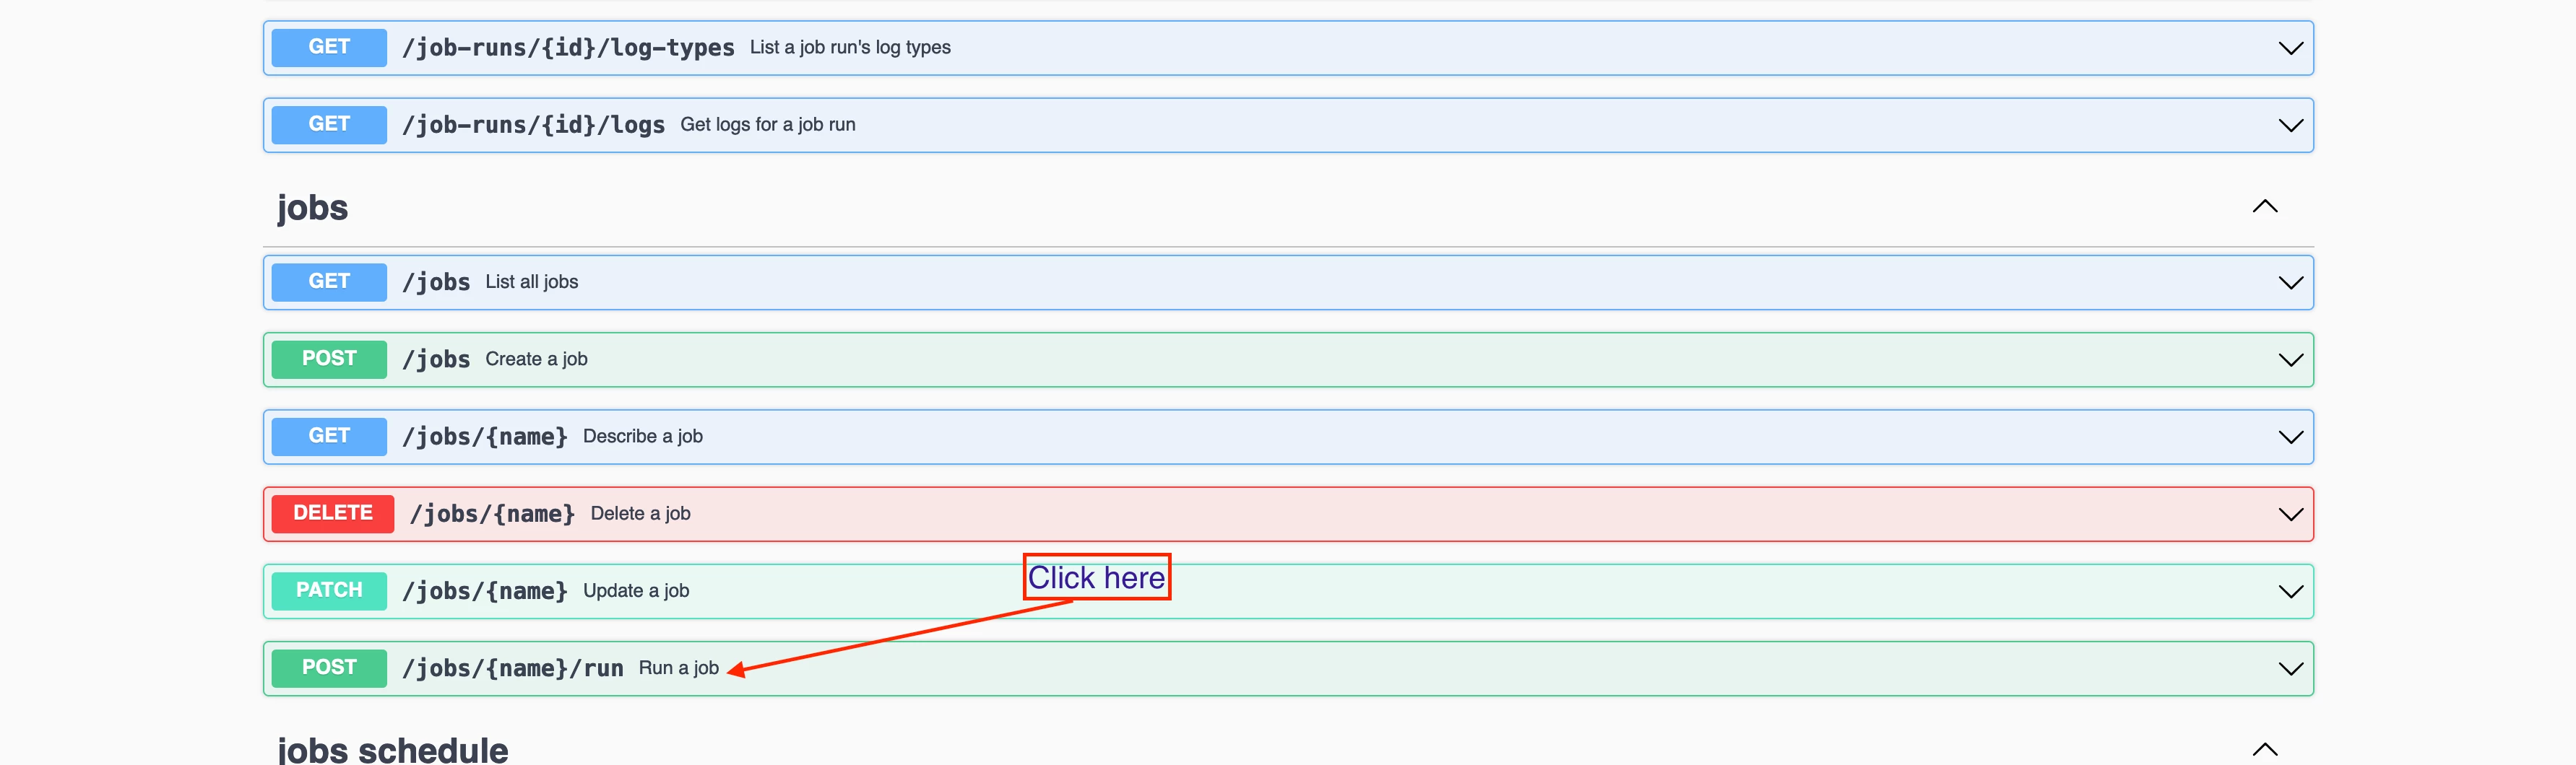Click the GET badge for List all jobs

pyautogui.click(x=329, y=281)
